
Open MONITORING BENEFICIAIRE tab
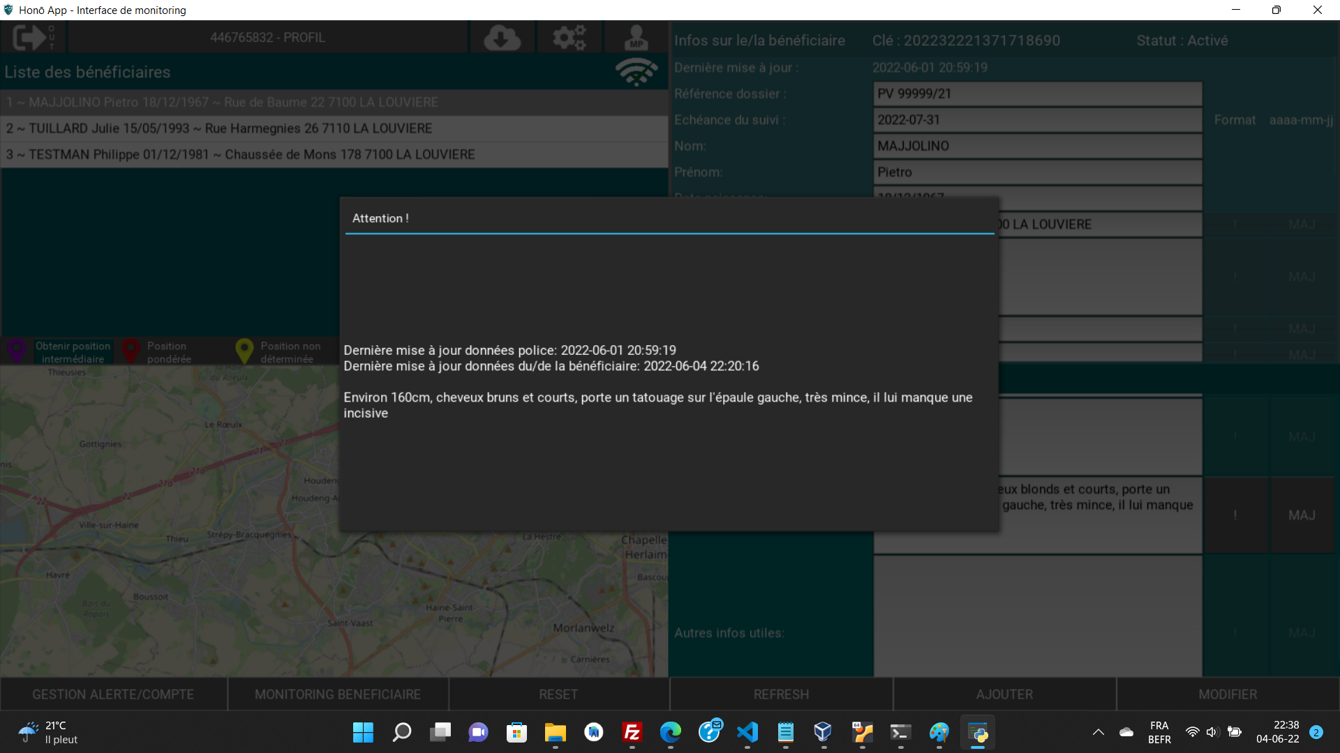338,694
